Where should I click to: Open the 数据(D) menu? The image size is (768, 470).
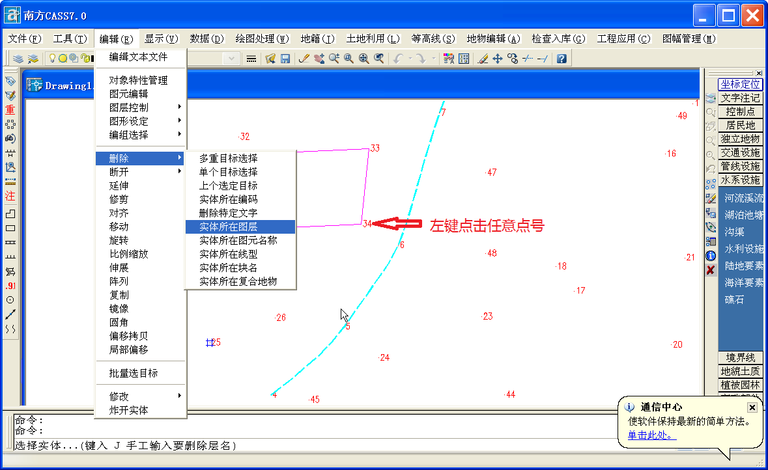tap(206, 38)
